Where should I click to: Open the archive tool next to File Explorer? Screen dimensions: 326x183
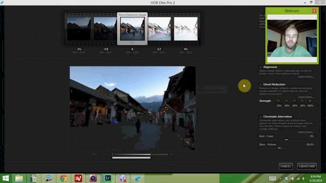(x=34, y=178)
